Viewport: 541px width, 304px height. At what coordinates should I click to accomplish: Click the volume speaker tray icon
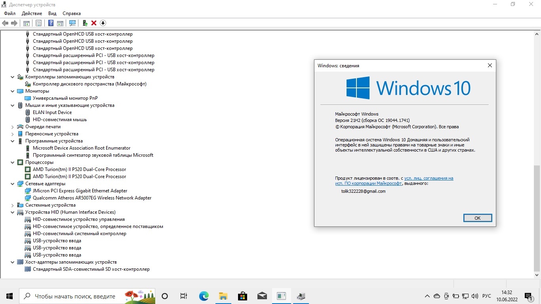475,296
